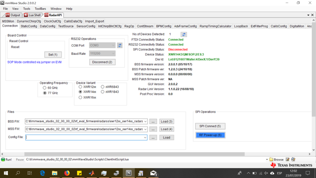Click the Pause script button
This screenshot has width=316, height=178.
(x=20, y=160)
